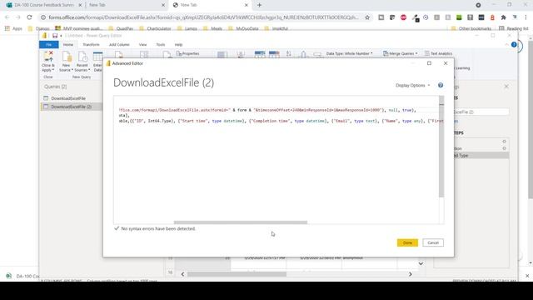Open the Meals bookmark folder
Screen dimensions: 533x300
pos(213,28)
